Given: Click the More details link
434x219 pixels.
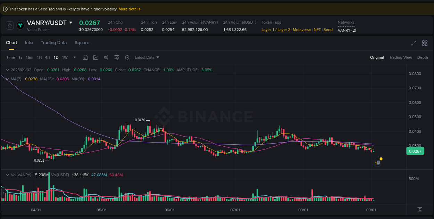Looking at the screenshot, I should tap(129, 9).
